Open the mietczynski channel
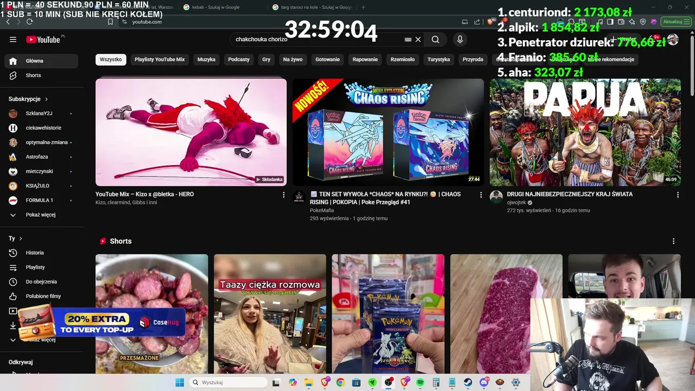The image size is (695, 391). coord(41,171)
